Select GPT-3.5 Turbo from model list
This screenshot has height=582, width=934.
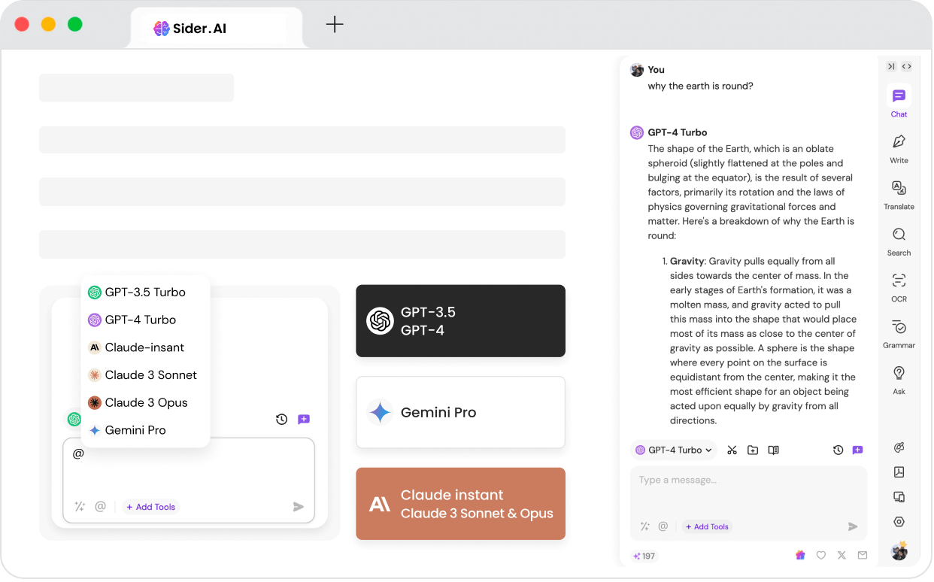[x=145, y=293]
